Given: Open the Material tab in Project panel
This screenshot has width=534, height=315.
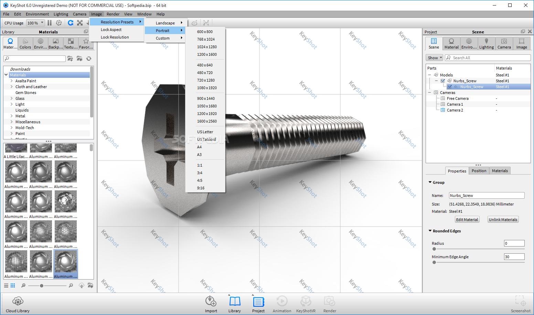Looking at the screenshot, I should point(451,44).
